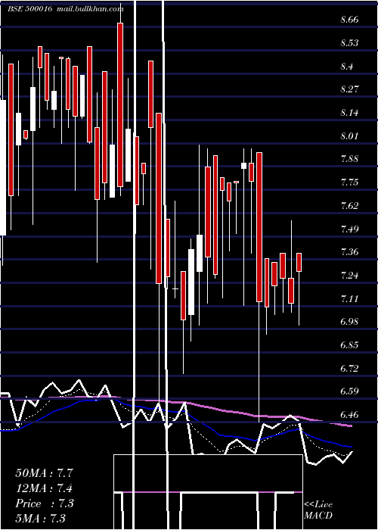Click the 6.72 price axis label
This screenshot has width=378, height=530.
point(349,369)
